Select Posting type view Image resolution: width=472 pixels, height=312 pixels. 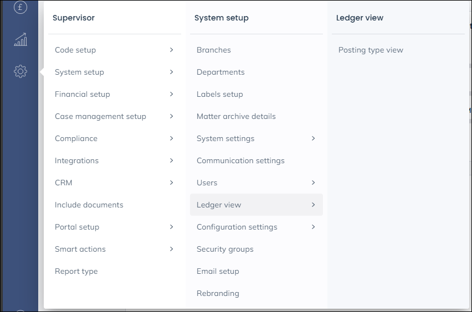click(371, 50)
